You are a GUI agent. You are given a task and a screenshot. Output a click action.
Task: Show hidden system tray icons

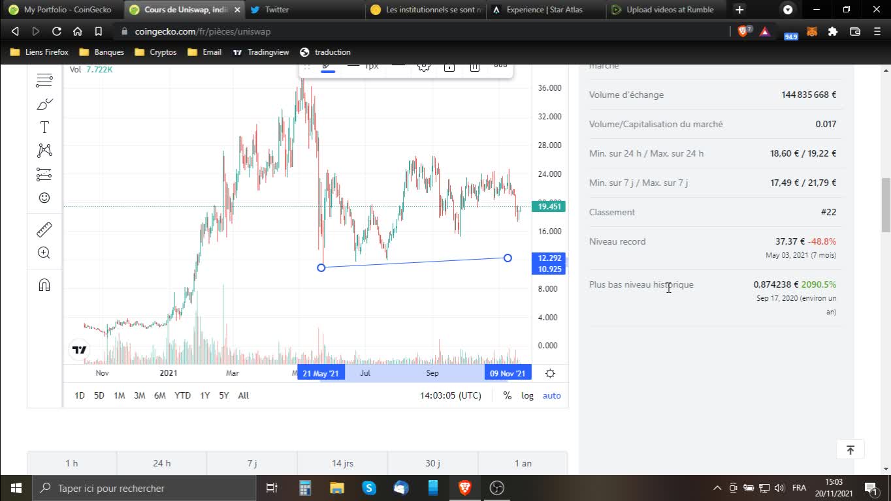(x=717, y=488)
